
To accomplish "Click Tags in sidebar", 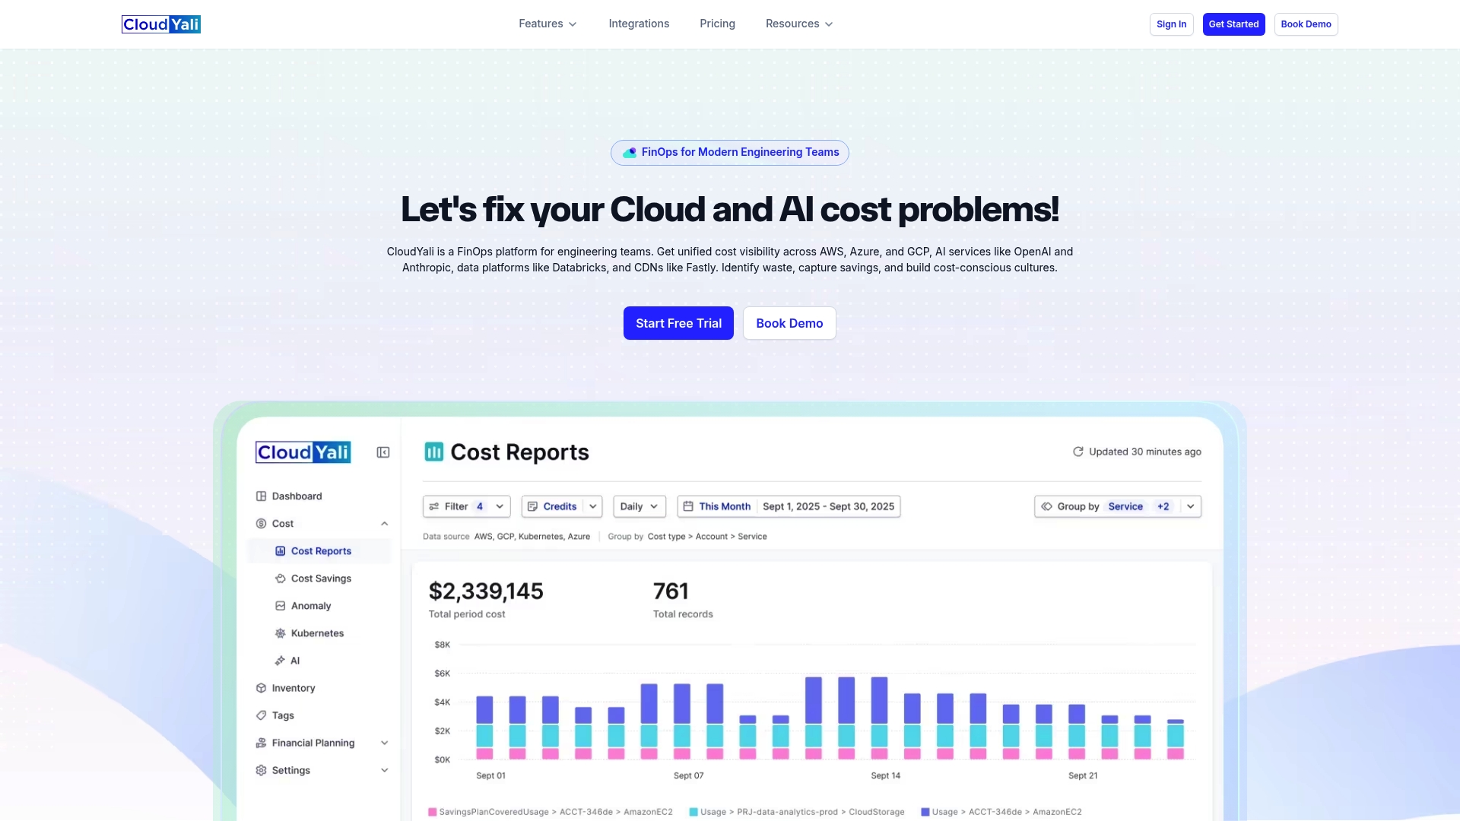I will pyautogui.click(x=283, y=715).
